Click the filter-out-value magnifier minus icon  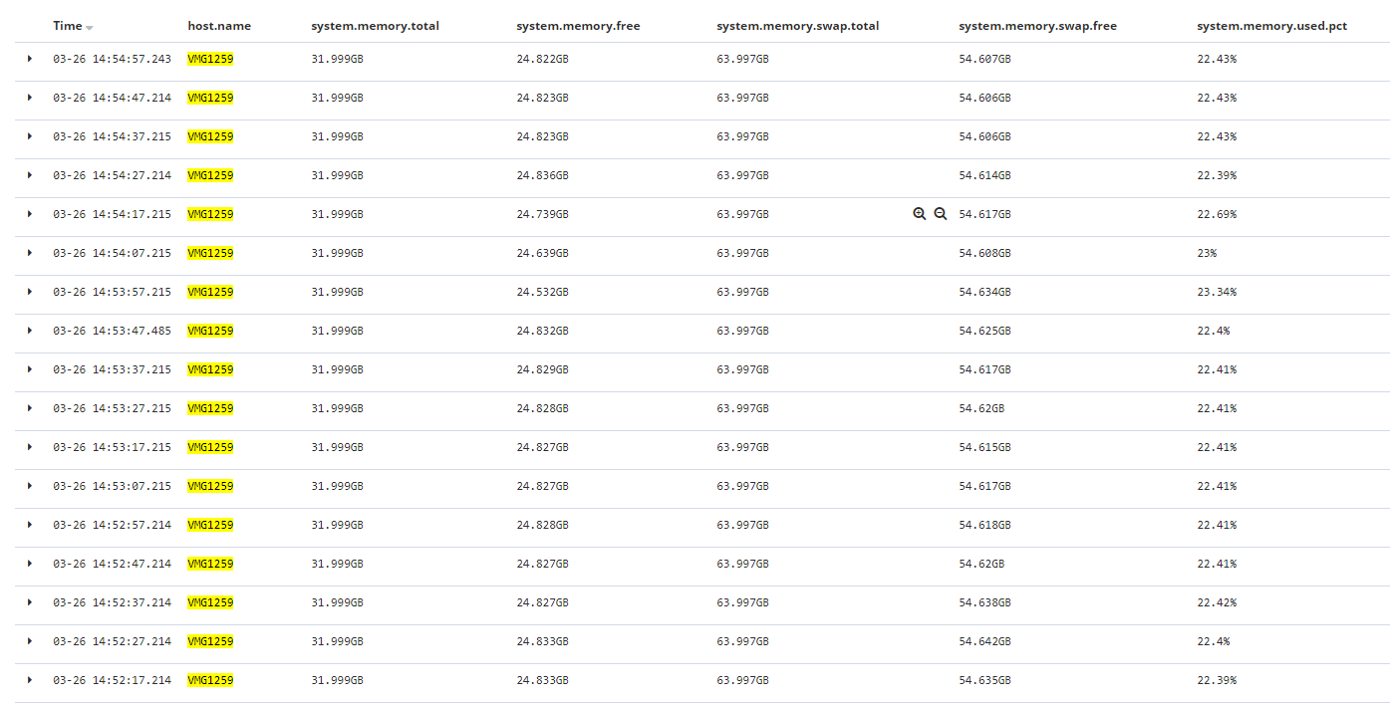coord(940,214)
